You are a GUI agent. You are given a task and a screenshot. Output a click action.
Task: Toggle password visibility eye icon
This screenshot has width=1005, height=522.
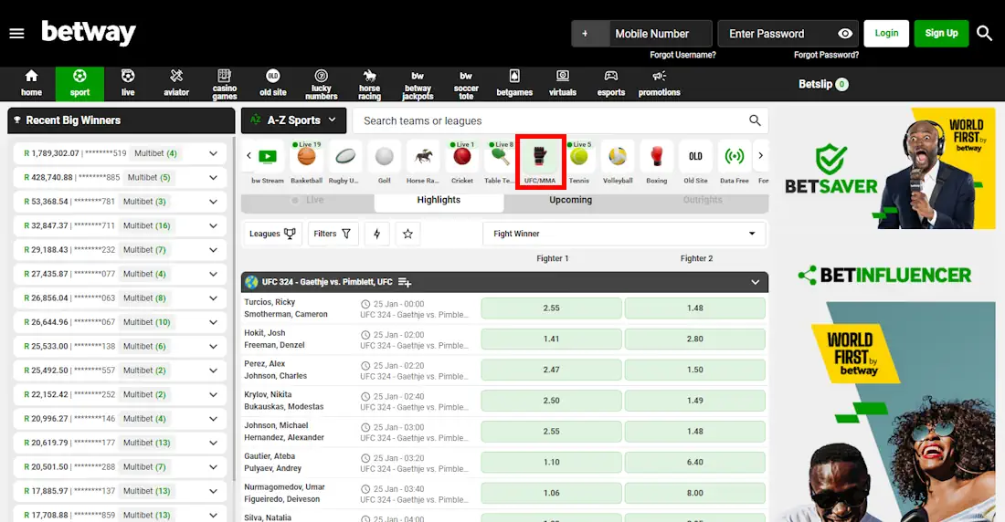[845, 33]
